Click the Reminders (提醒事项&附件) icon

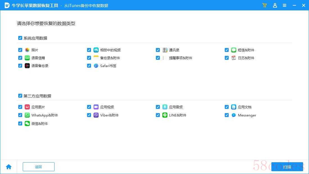click(165, 58)
